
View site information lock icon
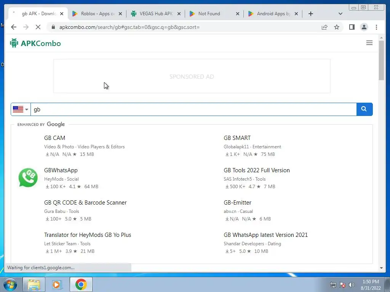53,27
